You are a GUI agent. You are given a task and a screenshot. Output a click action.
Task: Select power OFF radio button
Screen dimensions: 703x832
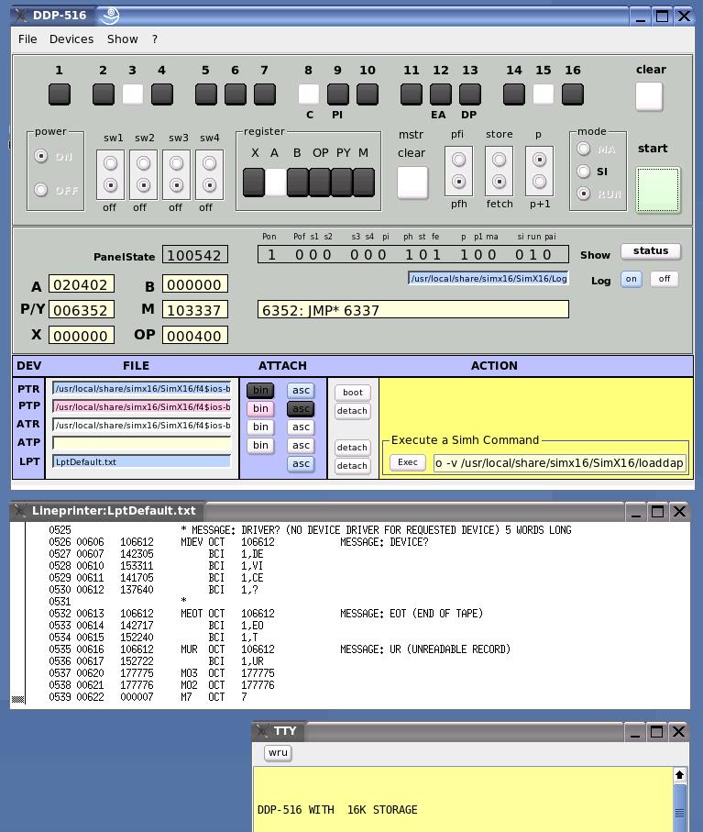(x=41, y=190)
